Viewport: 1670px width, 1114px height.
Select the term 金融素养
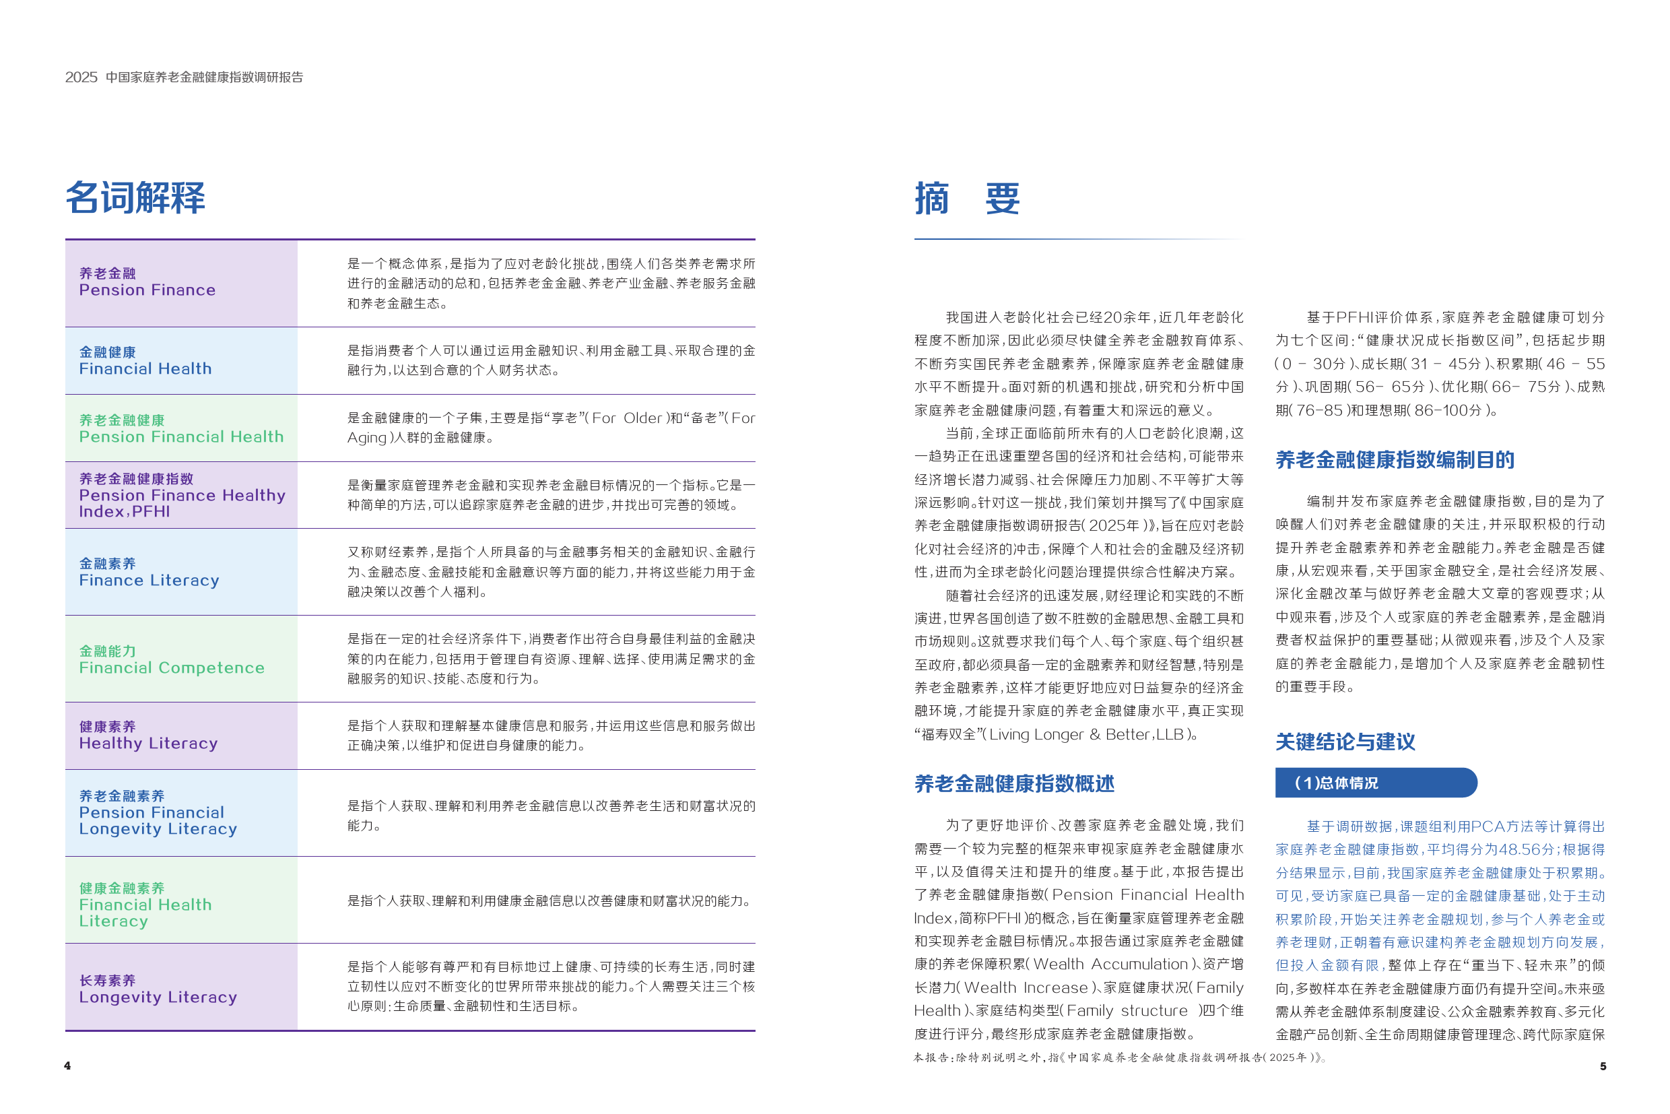(x=107, y=563)
